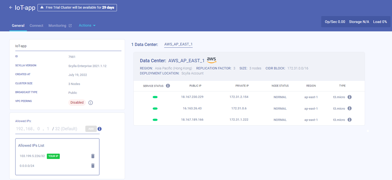Click private IP 172.31.0.6
Image resolution: width=392 pixels, height=180 pixels.
pyautogui.click(x=239, y=108)
